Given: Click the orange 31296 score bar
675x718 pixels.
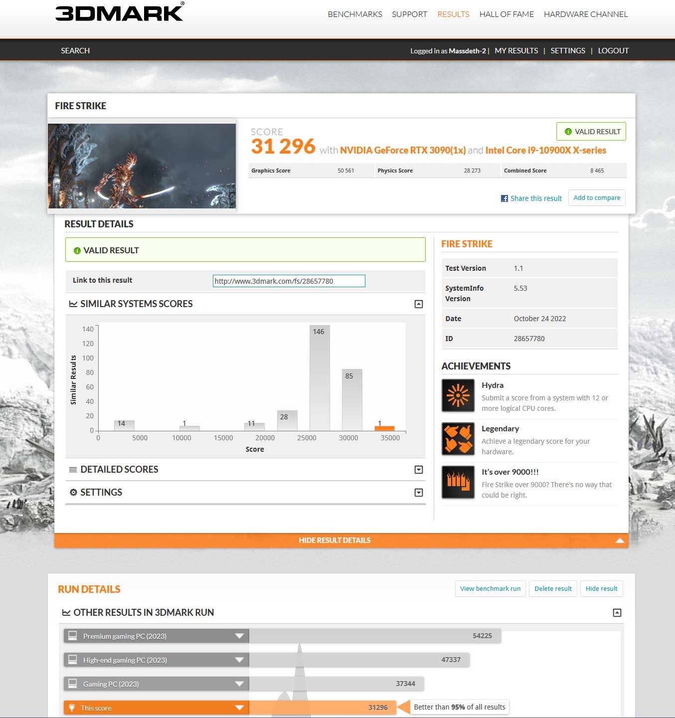Looking at the screenshot, I should (323, 708).
